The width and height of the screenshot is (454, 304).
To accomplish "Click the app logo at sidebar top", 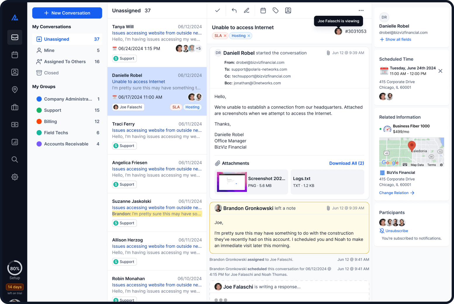I will pos(15,18).
